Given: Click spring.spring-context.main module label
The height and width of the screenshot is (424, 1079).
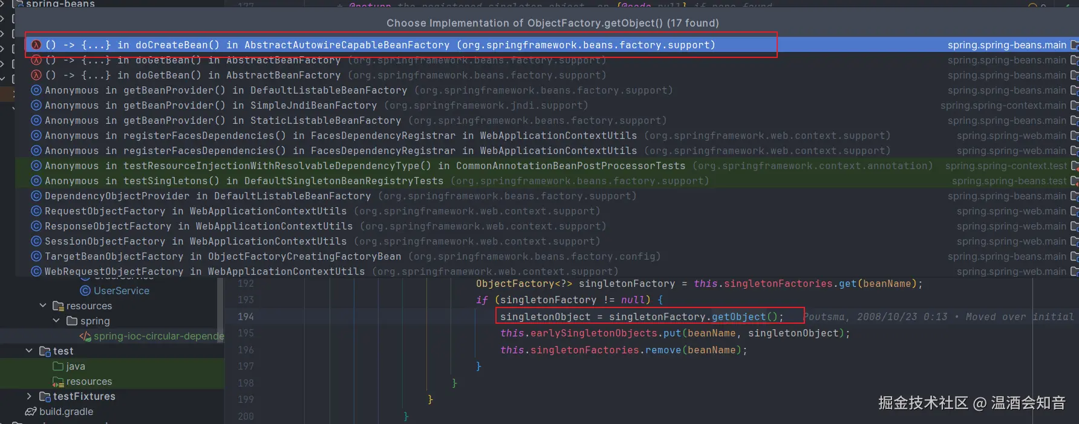Looking at the screenshot, I should pyautogui.click(x=1003, y=105).
